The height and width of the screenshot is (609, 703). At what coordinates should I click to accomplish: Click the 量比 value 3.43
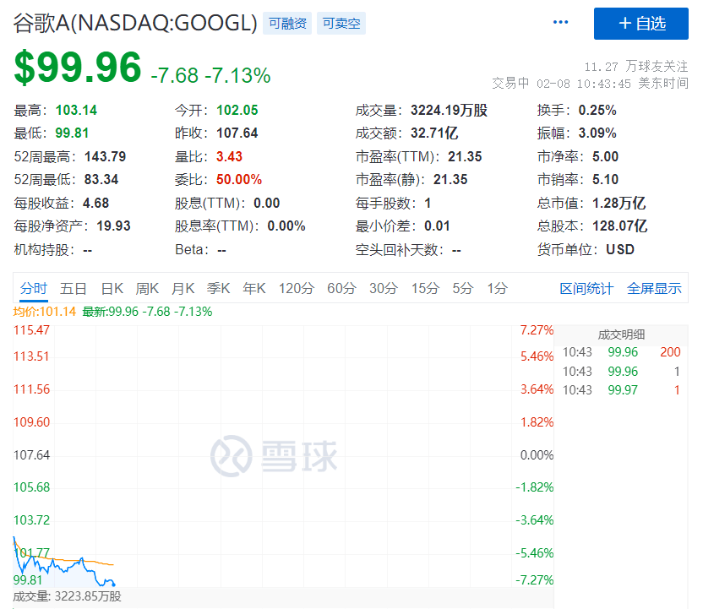tap(229, 156)
